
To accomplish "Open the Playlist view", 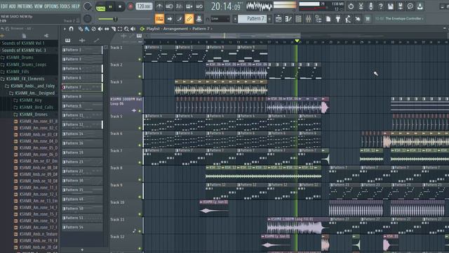I will [x=279, y=19].
